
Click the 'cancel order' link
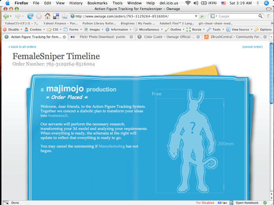coord(252,47)
